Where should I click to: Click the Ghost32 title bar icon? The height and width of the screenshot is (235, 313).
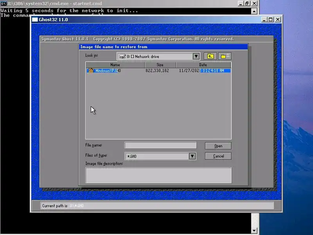[35, 20]
